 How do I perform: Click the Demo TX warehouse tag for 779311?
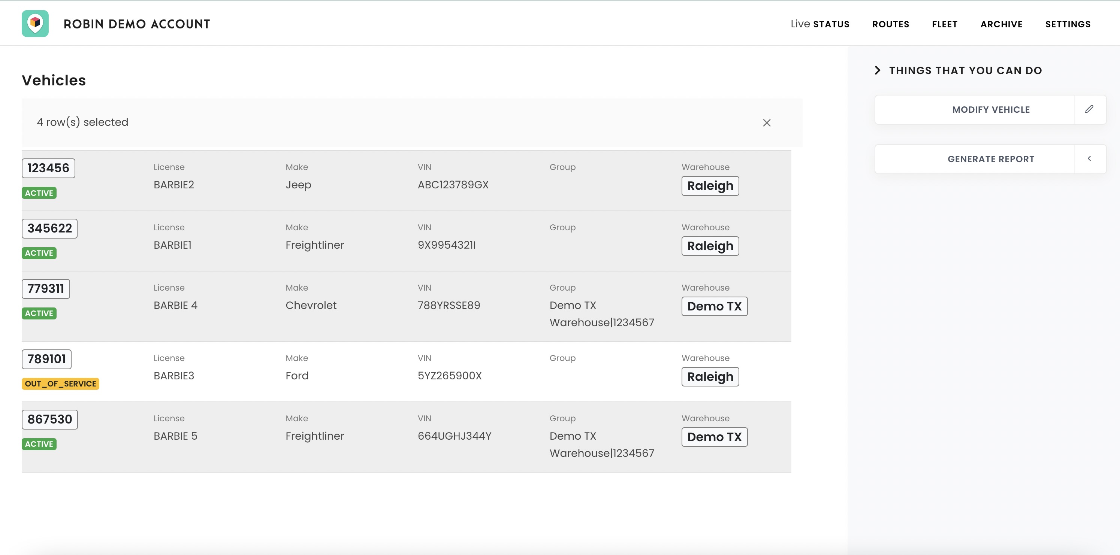click(x=714, y=306)
